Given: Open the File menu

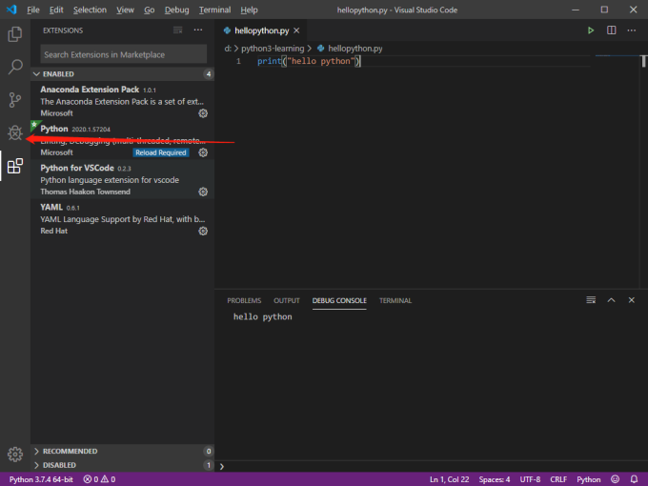Looking at the screenshot, I should pos(33,10).
